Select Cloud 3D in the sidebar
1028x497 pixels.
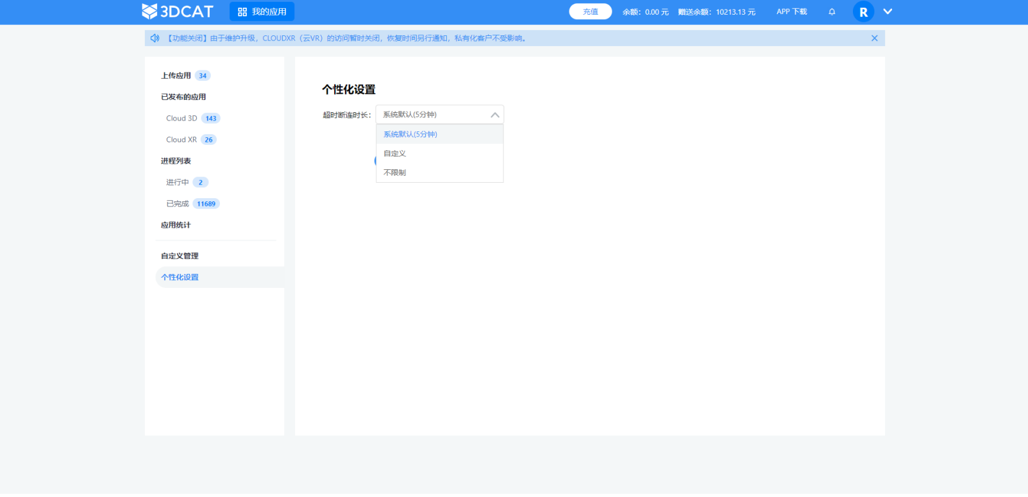click(x=181, y=118)
